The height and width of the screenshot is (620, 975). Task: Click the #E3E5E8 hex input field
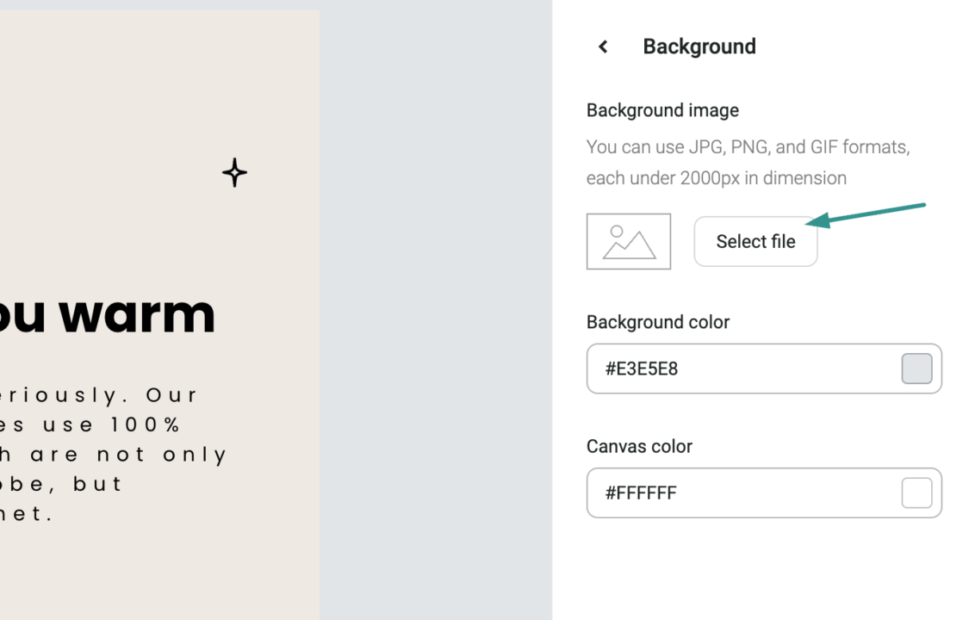point(741,369)
